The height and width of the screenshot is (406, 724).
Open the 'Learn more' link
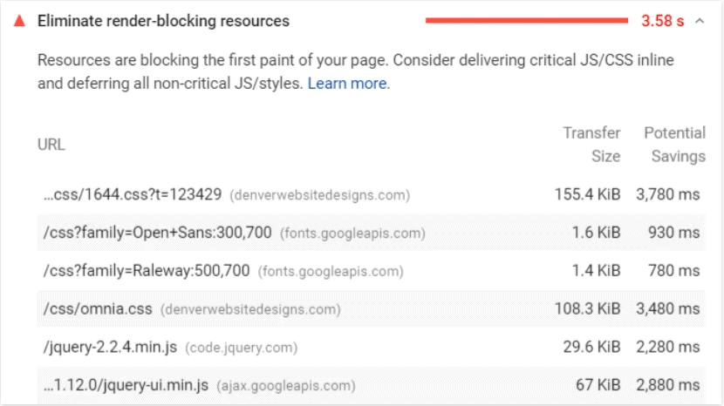pos(346,84)
